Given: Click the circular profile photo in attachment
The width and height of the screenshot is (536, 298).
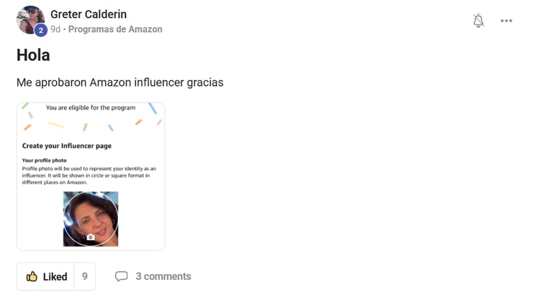Looking at the screenshot, I should (x=91, y=218).
